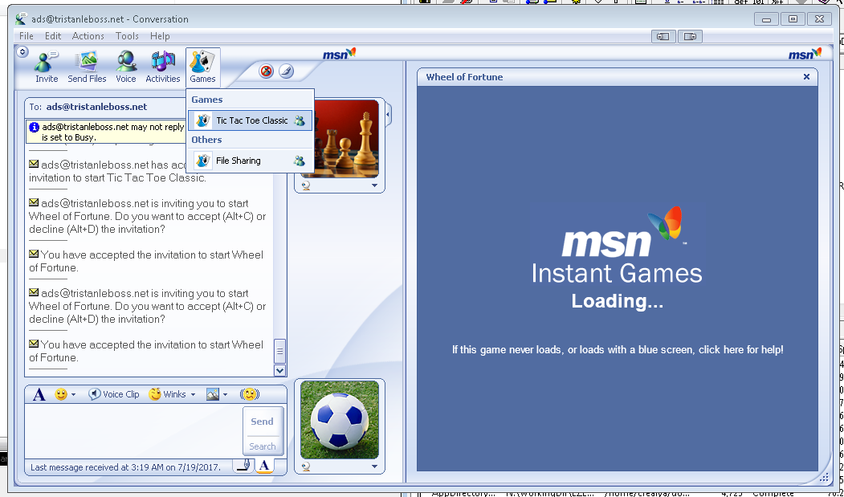Minimize the Conversation window
This screenshot has height=497, width=844.
pyautogui.click(x=766, y=19)
